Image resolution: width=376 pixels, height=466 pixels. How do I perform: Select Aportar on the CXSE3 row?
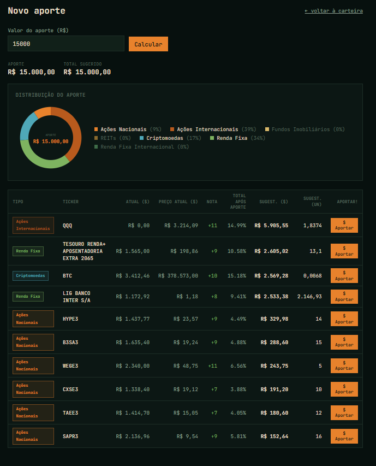point(344,390)
